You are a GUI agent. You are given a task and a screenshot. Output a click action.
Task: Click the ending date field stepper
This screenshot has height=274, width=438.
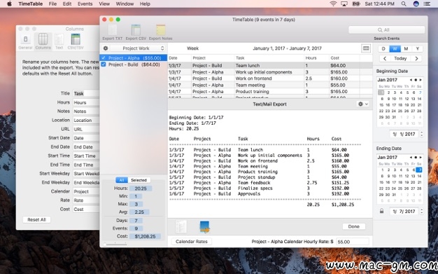point(421,212)
